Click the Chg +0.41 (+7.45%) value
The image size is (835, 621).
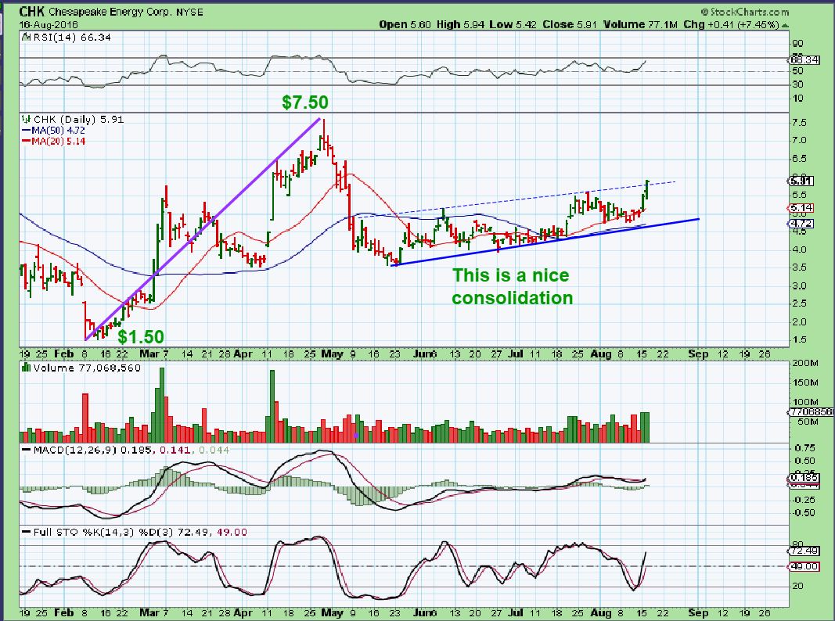[731, 24]
